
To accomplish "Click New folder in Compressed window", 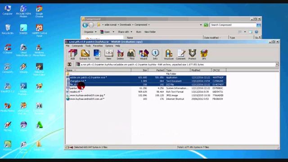I will point(150,32).
